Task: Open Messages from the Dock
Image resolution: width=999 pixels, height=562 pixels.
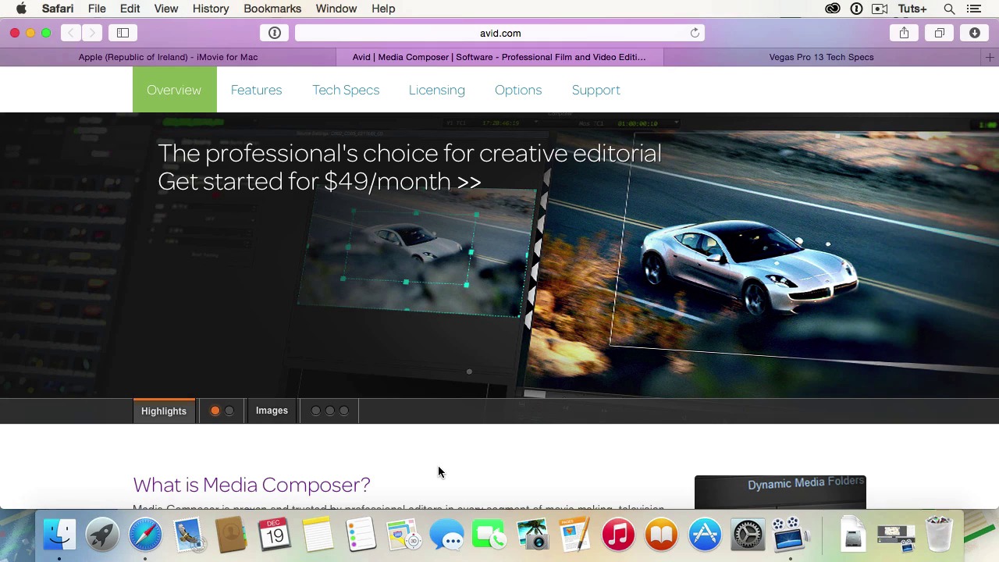Action: point(446,535)
